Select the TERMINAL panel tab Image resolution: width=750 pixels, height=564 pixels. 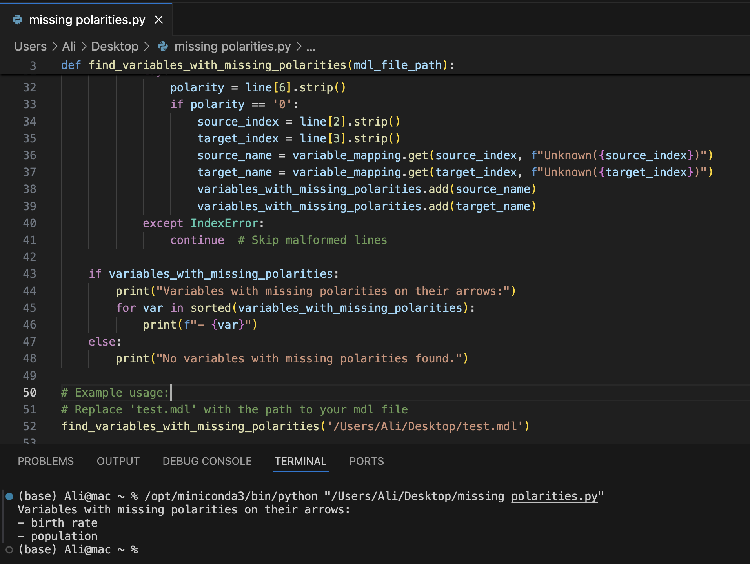tap(300, 461)
